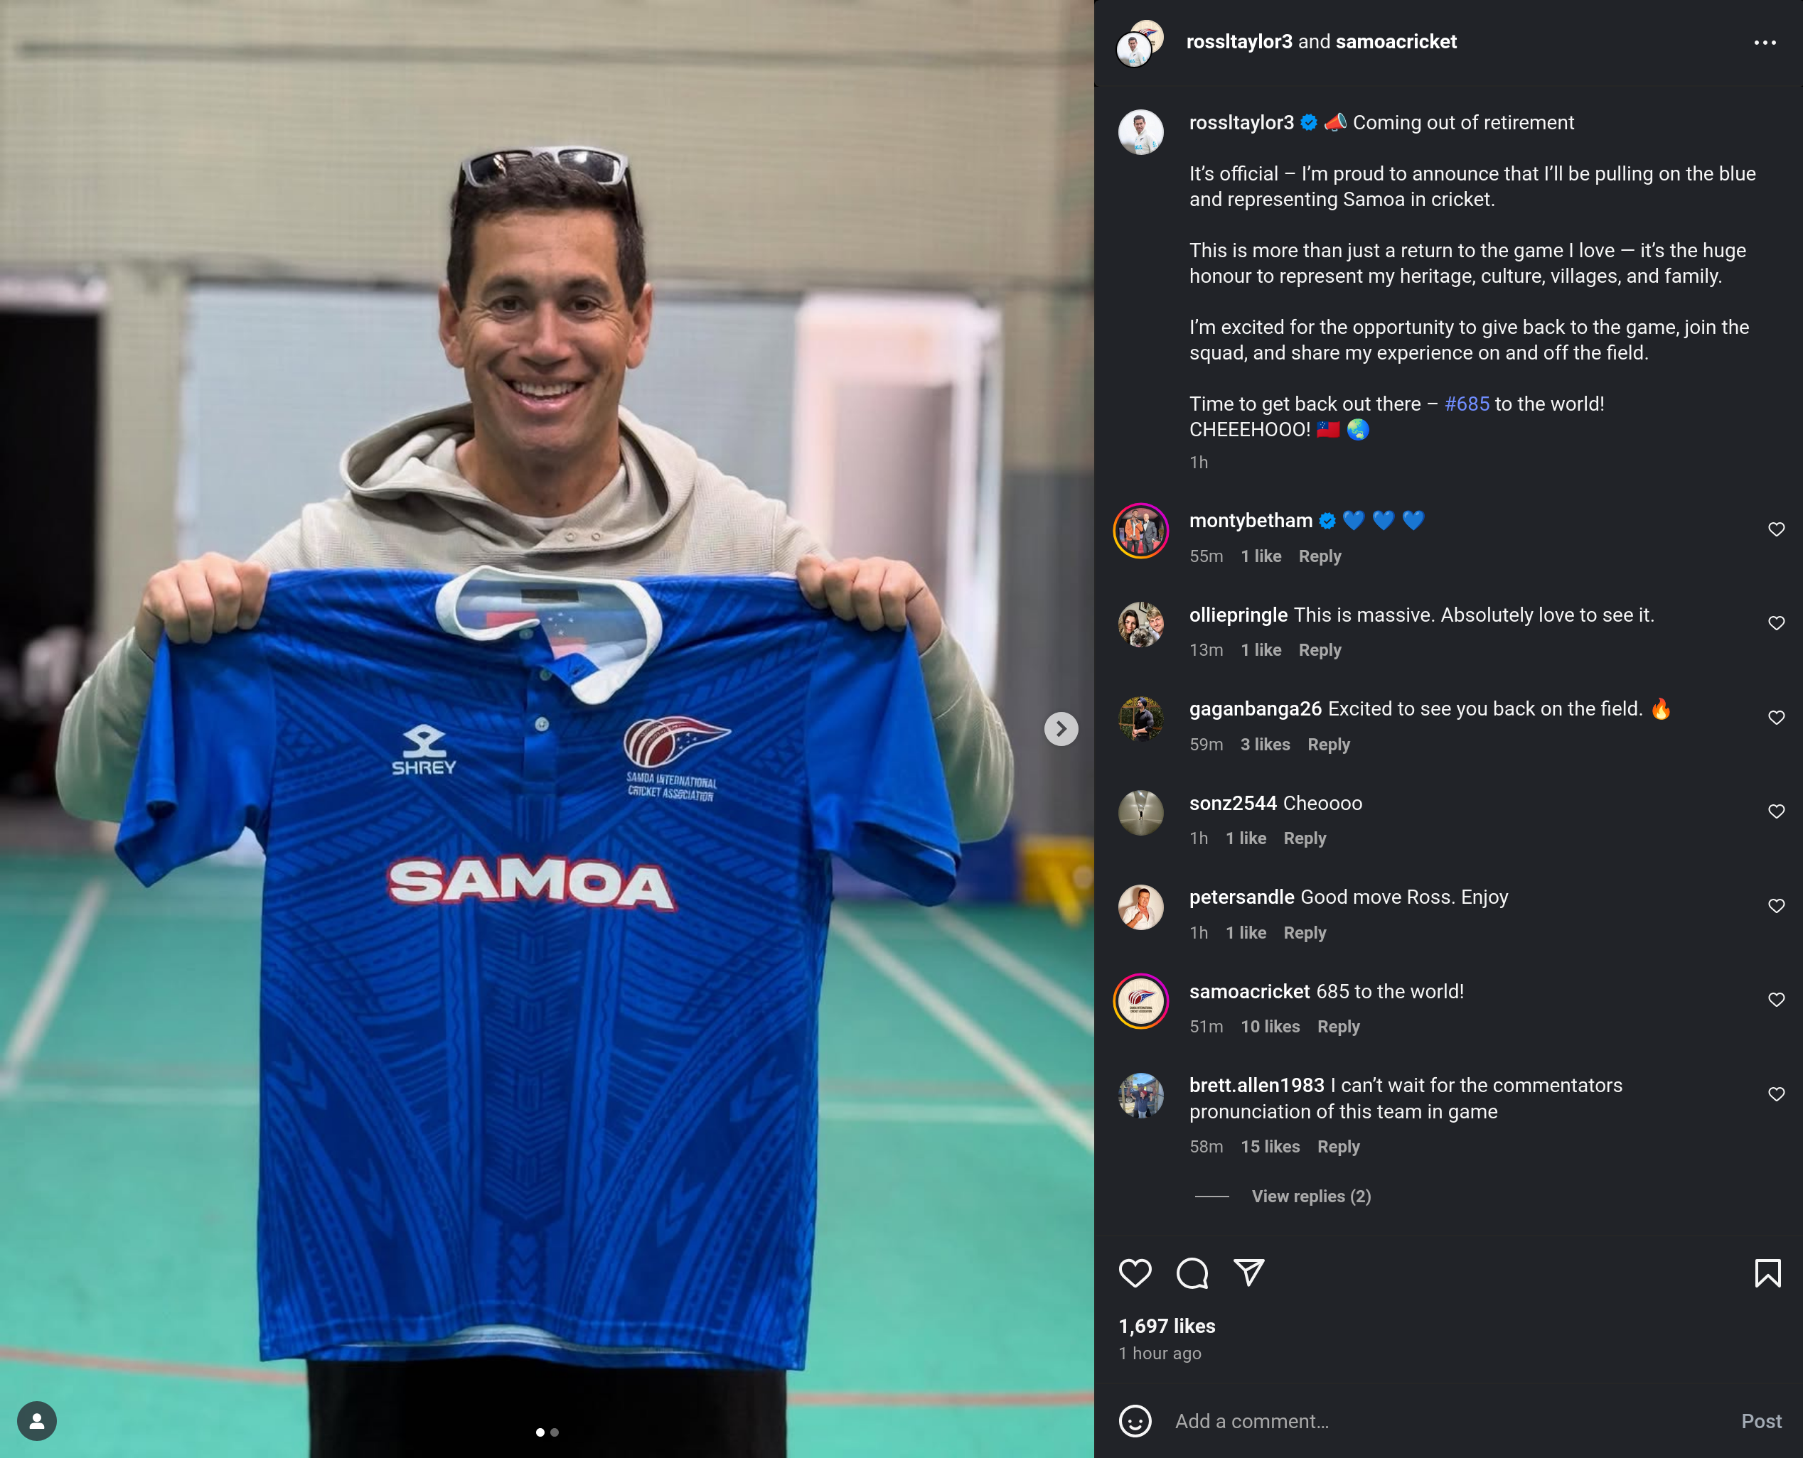Save the post with bookmark icon
Screen dimensions: 1803x1458
(1767, 1273)
